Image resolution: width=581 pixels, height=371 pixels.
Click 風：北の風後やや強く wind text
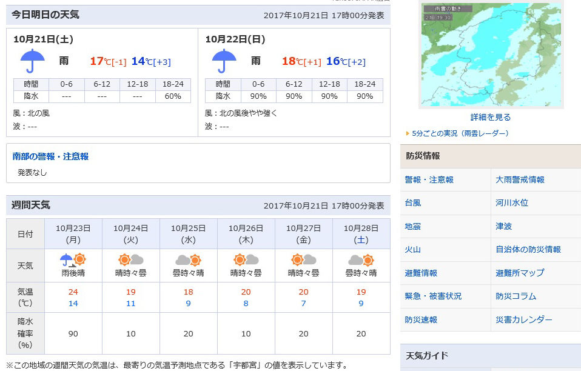coord(241,113)
